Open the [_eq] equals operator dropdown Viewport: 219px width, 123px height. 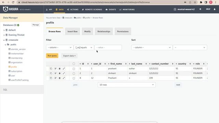[84, 47]
